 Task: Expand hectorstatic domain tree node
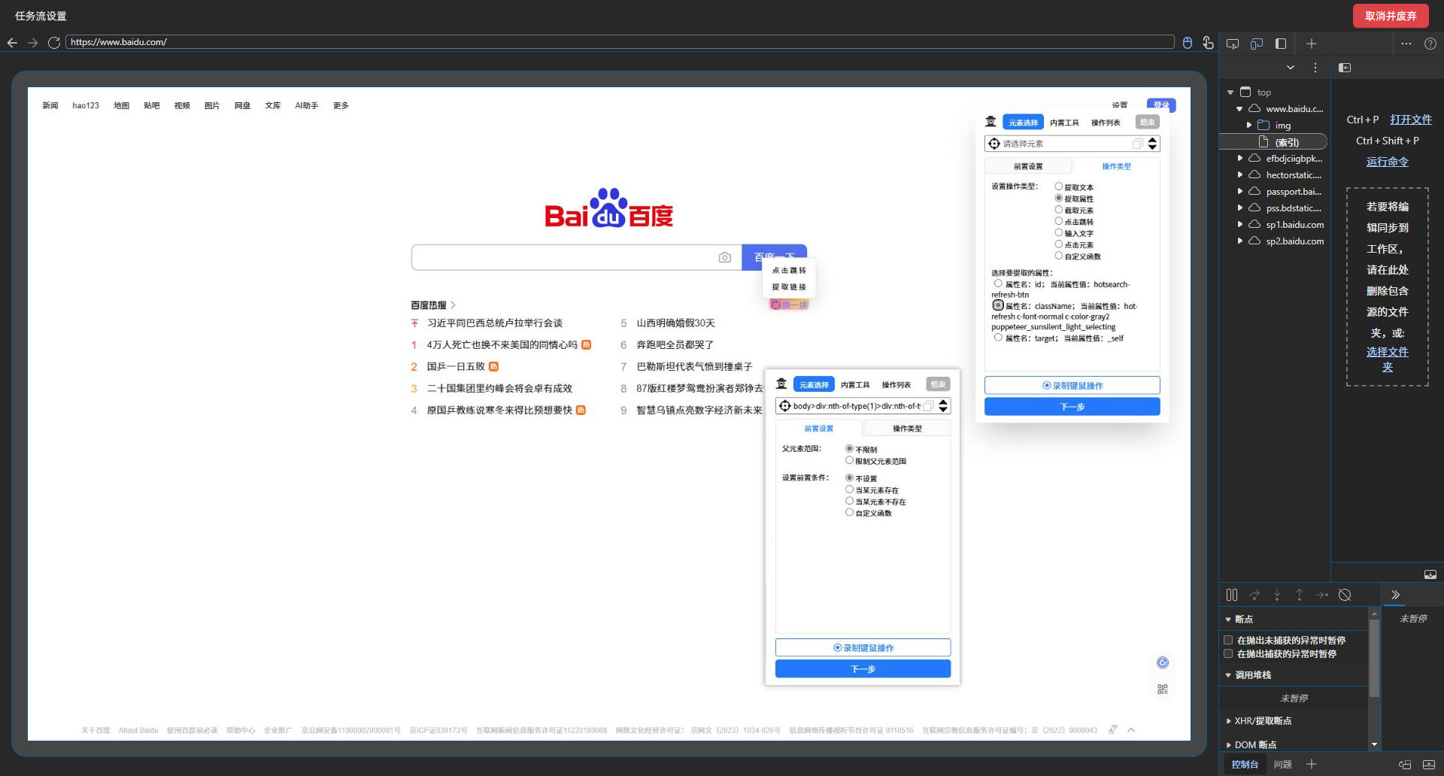[x=1240, y=175]
